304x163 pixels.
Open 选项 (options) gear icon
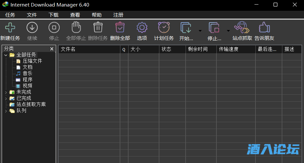[142, 28]
